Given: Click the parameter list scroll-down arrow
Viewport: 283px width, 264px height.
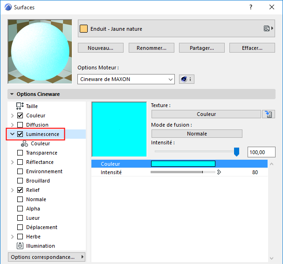Looking at the screenshot, I should click(x=271, y=258).
